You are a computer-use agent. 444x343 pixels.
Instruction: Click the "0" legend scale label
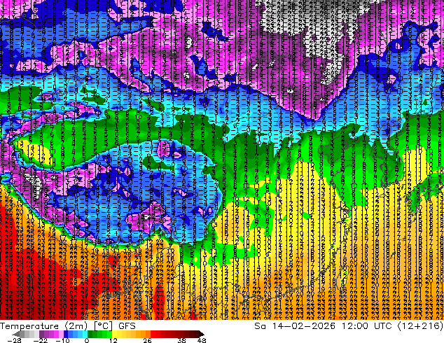coord(87,340)
